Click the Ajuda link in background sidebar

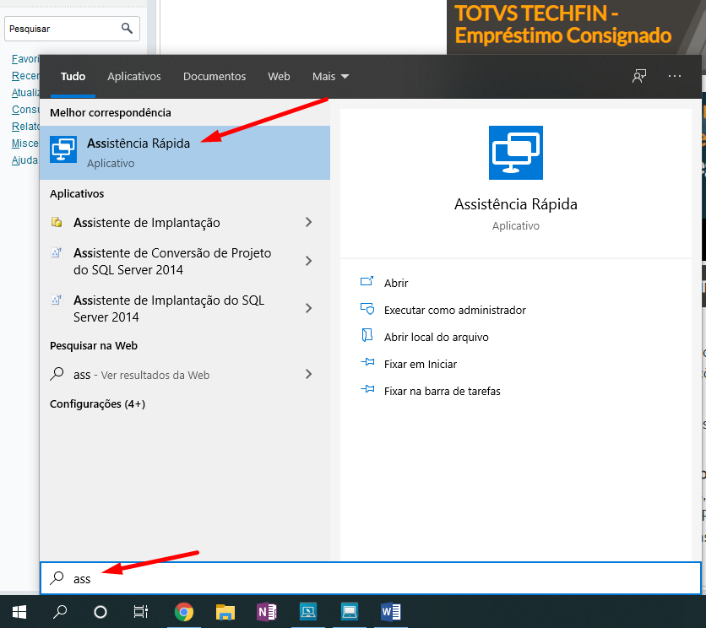coord(24,160)
